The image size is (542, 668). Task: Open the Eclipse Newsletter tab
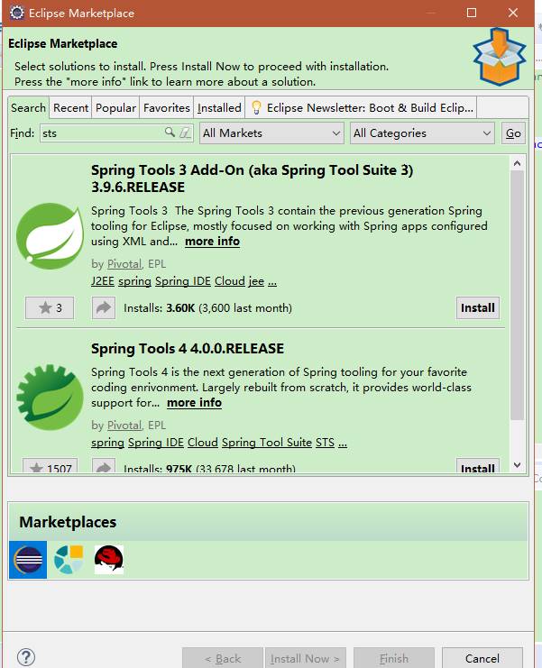pyautogui.click(x=361, y=108)
